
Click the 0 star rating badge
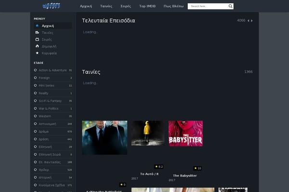[123, 184]
